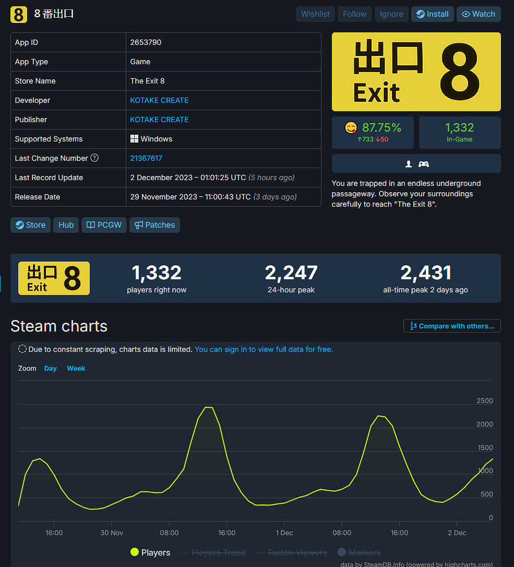
Task: Toggle the Players series in chart legend
Action: coord(150,552)
